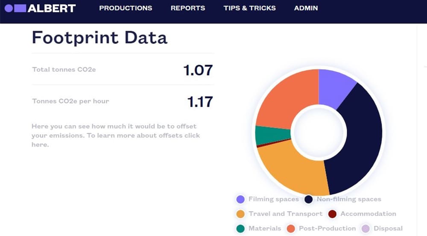The width and height of the screenshot is (427, 236).
Task: Go to the Reports section
Action: point(187,8)
